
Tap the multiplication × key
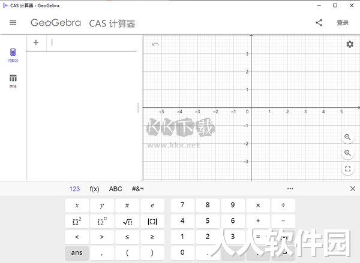point(258,205)
